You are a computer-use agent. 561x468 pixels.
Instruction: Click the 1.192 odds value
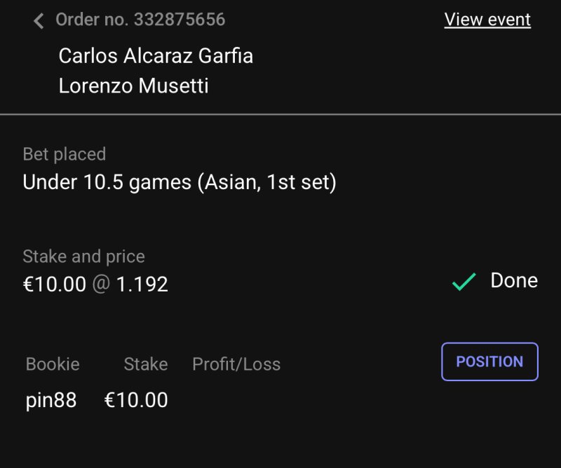(x=142, y=284)
